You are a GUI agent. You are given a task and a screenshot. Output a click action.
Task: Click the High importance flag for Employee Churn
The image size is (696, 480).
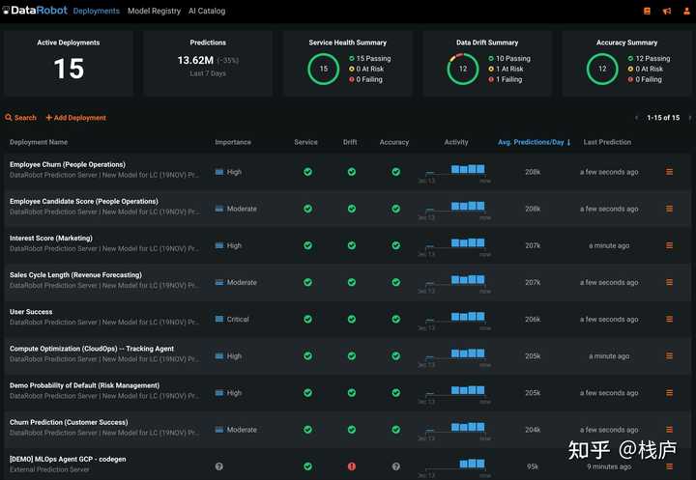(219, 172)
